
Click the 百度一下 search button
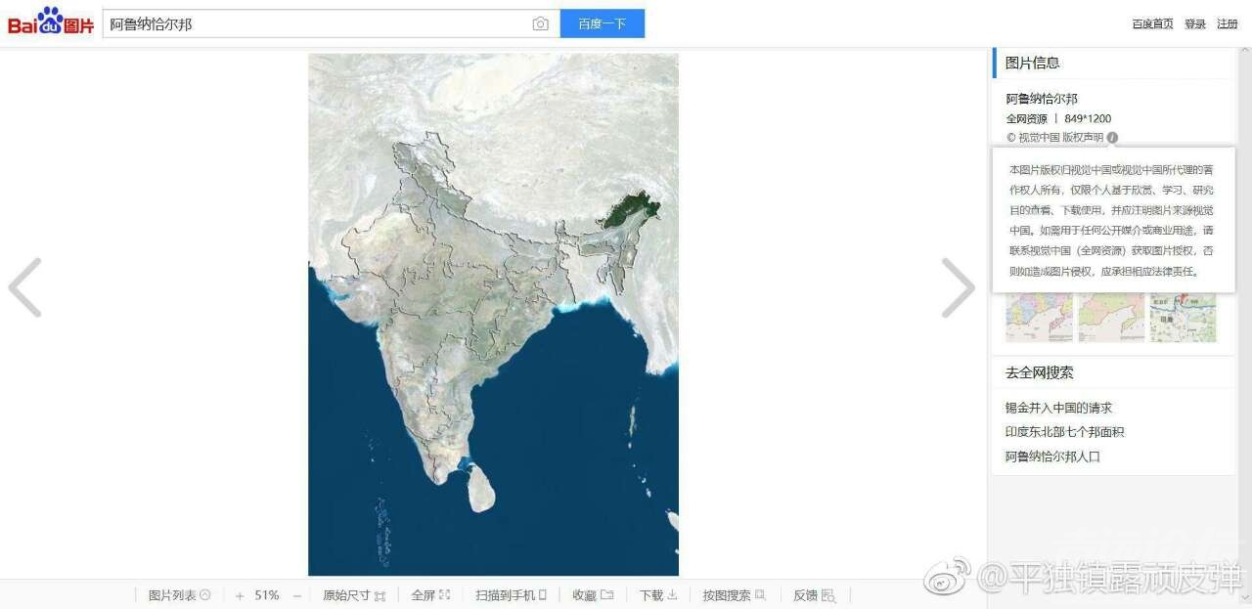pos(602,24)
